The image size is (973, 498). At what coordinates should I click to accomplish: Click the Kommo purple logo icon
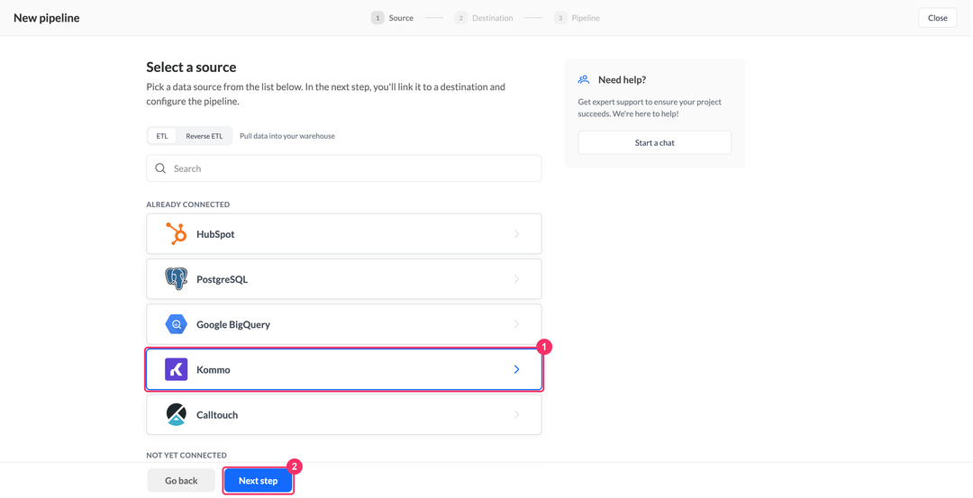click(x=177, y=369)
